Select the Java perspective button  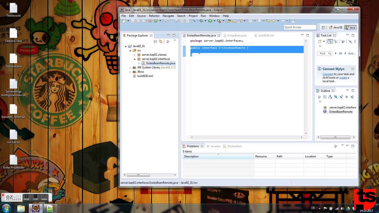(350, 28)
